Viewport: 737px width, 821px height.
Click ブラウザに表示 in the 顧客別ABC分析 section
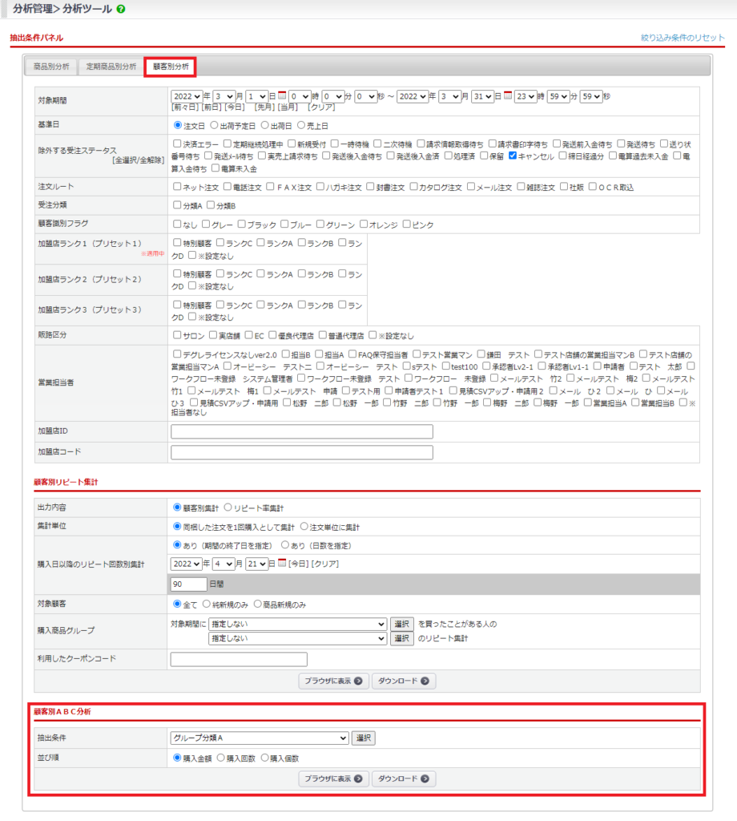coord(334,779)
